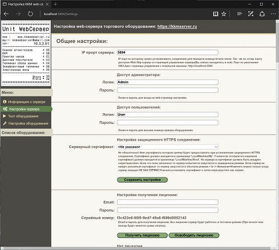Click the browser forward arrow
279x250 pixels.
coord(18,14)
